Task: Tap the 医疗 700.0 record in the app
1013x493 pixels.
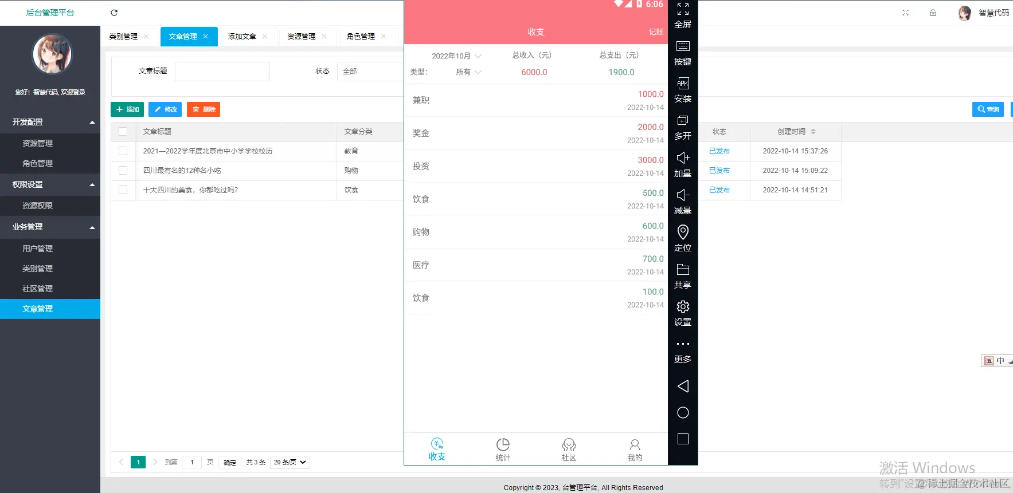Action: click(x=536, y=265)
